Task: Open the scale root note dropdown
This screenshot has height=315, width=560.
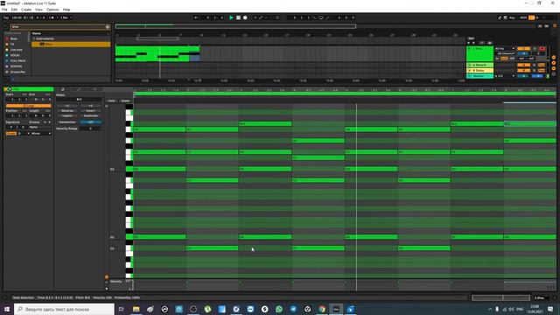Action: click(24, 133)
